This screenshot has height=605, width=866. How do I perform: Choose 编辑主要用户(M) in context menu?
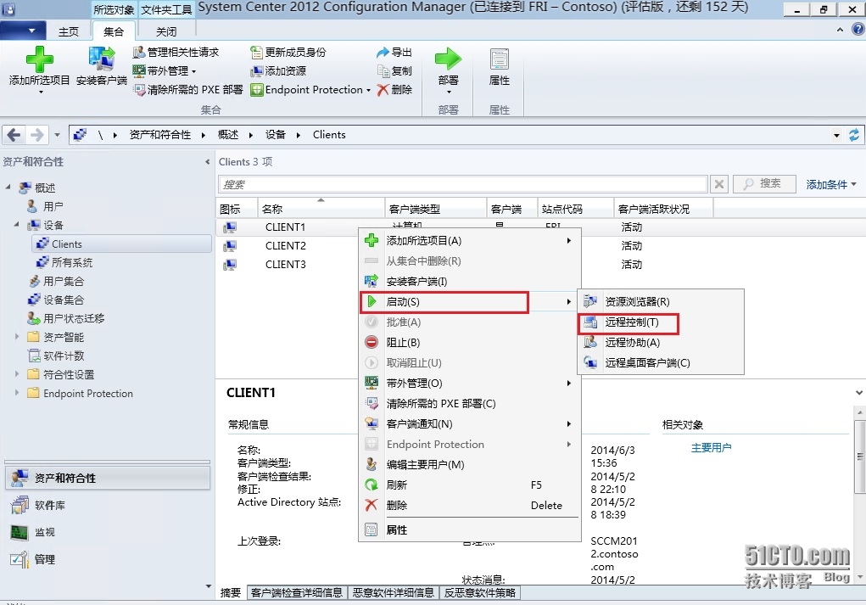(x=469, y=465)
